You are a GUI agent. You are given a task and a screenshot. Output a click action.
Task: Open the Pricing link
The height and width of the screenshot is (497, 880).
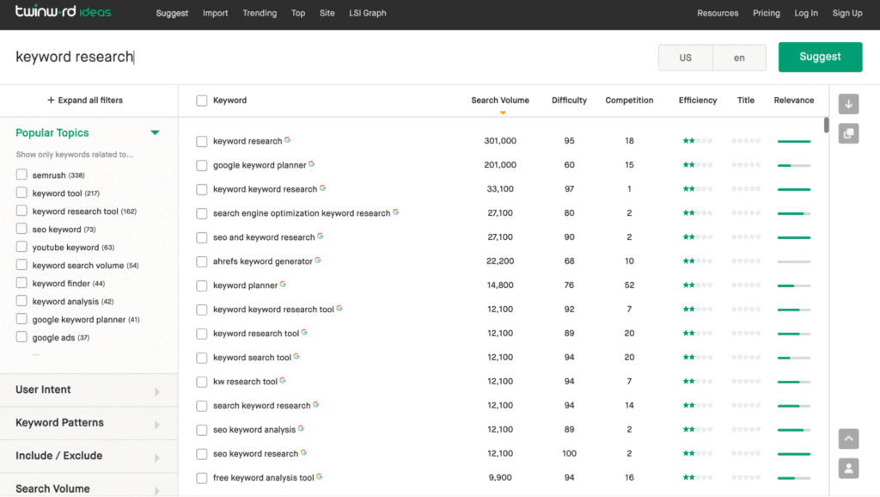point(766,13)
